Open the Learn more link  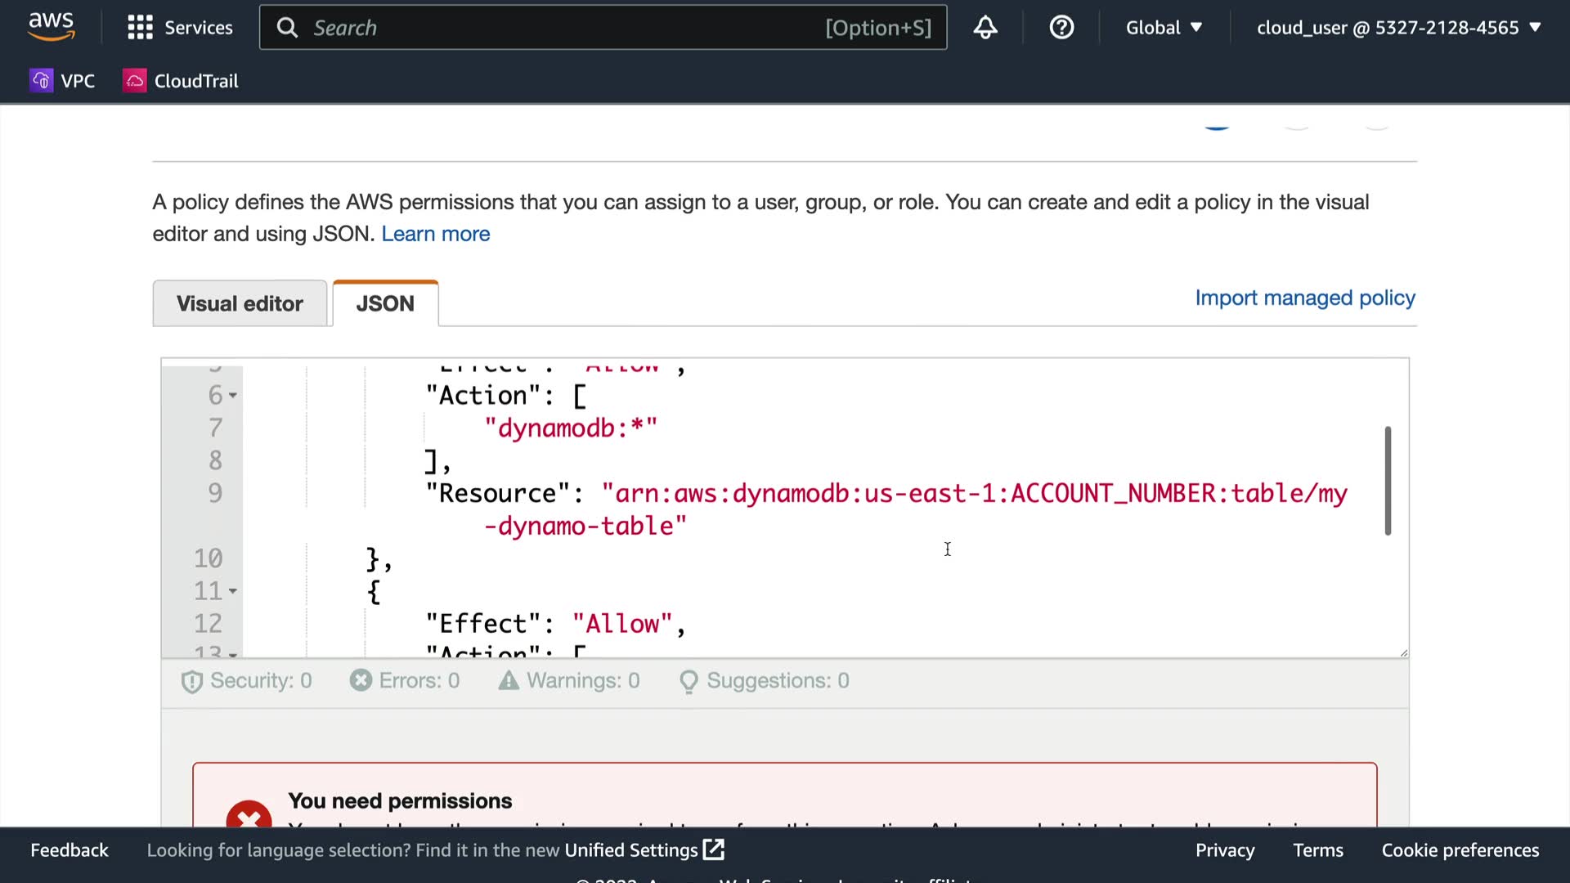coord(435,234)
